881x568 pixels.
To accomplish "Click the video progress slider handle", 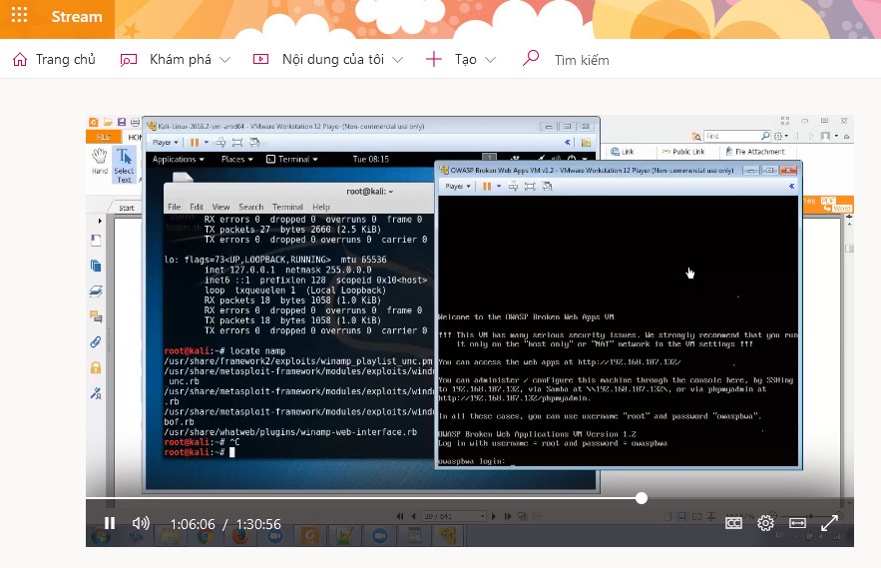I will coord(642,498).
